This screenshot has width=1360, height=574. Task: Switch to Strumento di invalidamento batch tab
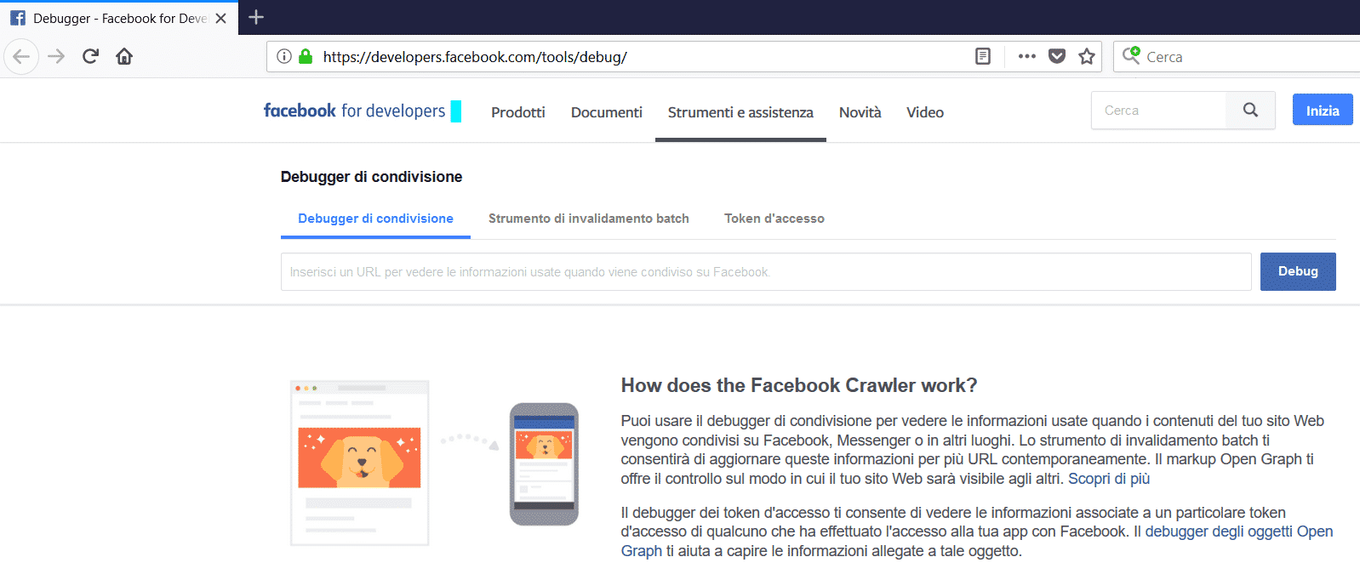pos(589,219)
